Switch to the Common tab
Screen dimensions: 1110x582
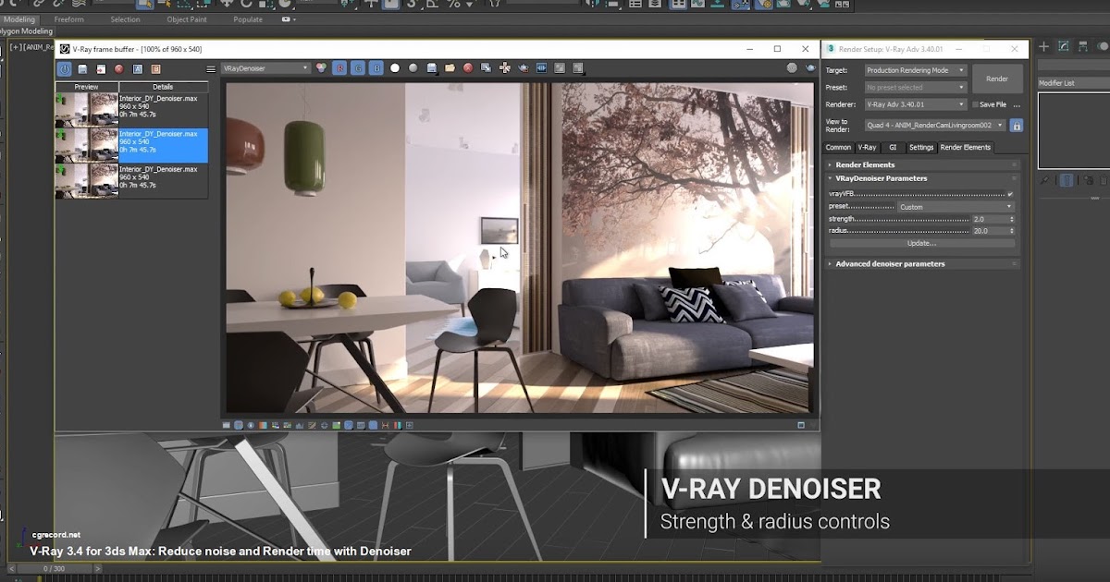click(838, 147)
